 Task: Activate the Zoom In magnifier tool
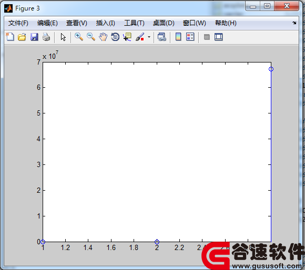click(79, 37)
